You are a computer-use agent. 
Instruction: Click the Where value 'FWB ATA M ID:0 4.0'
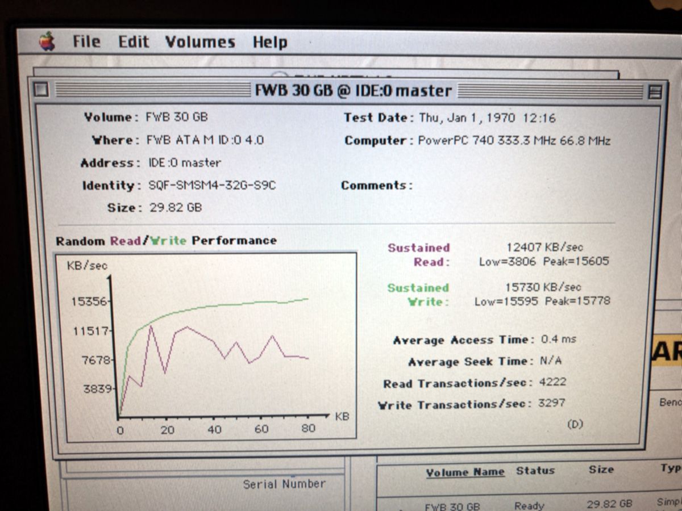point(205,140)
